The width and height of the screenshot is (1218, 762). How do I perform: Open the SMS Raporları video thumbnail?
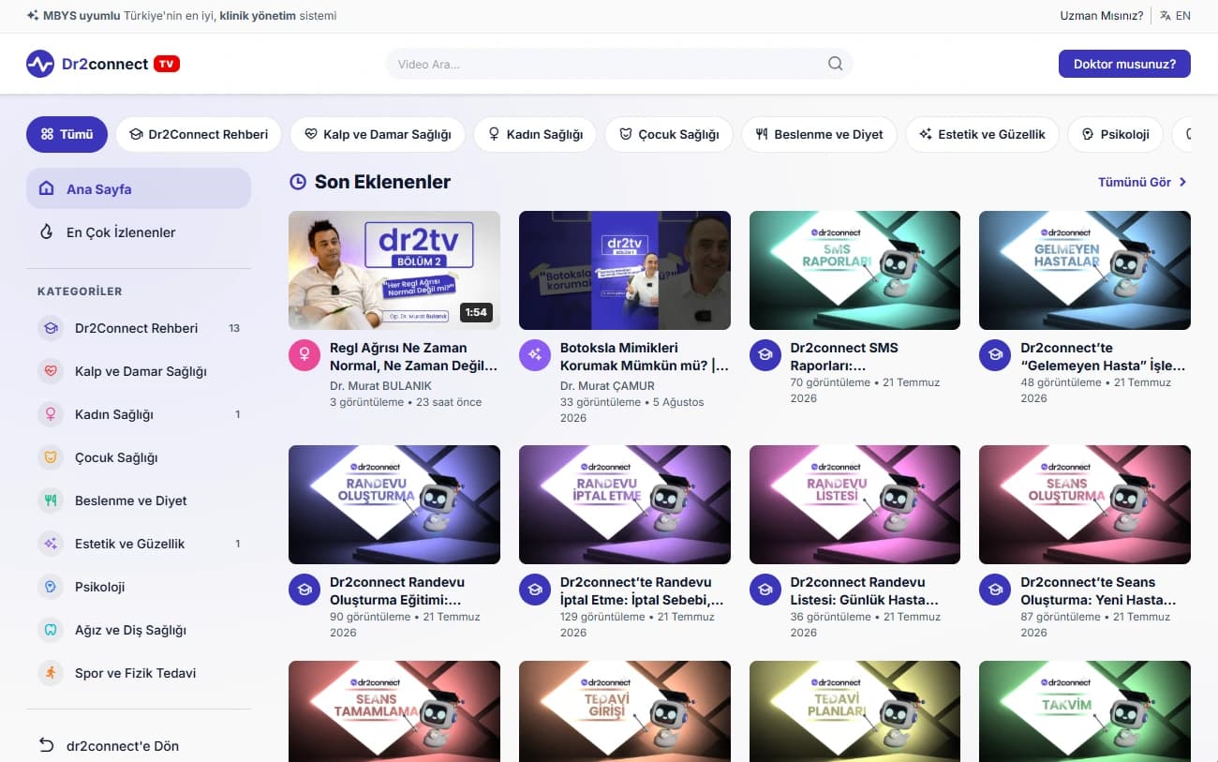pyautogui.click(x=854, y=270)
